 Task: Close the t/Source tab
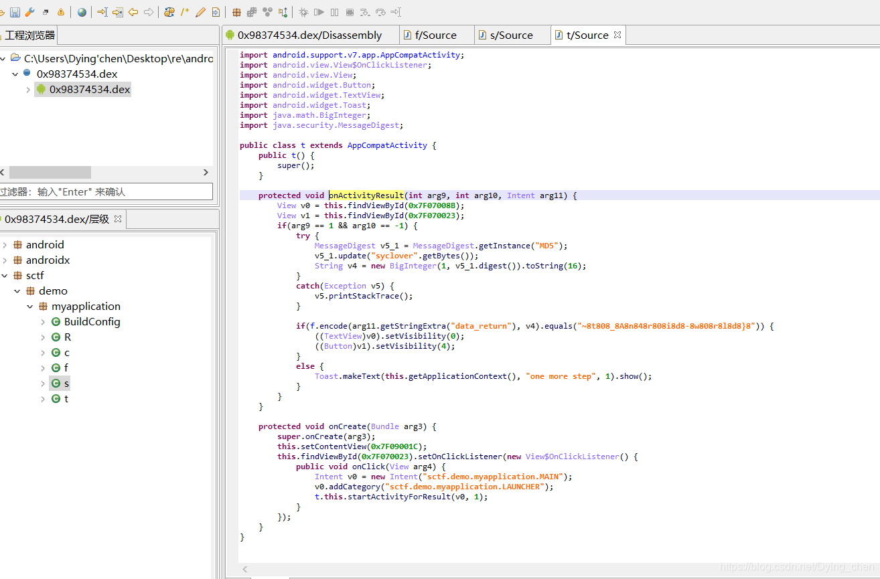(617, 35)
